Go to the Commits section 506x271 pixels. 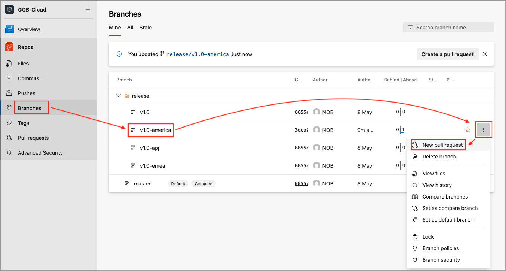(28, 78)
